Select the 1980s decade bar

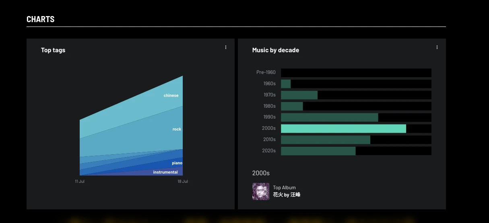(x=356, y=106)
